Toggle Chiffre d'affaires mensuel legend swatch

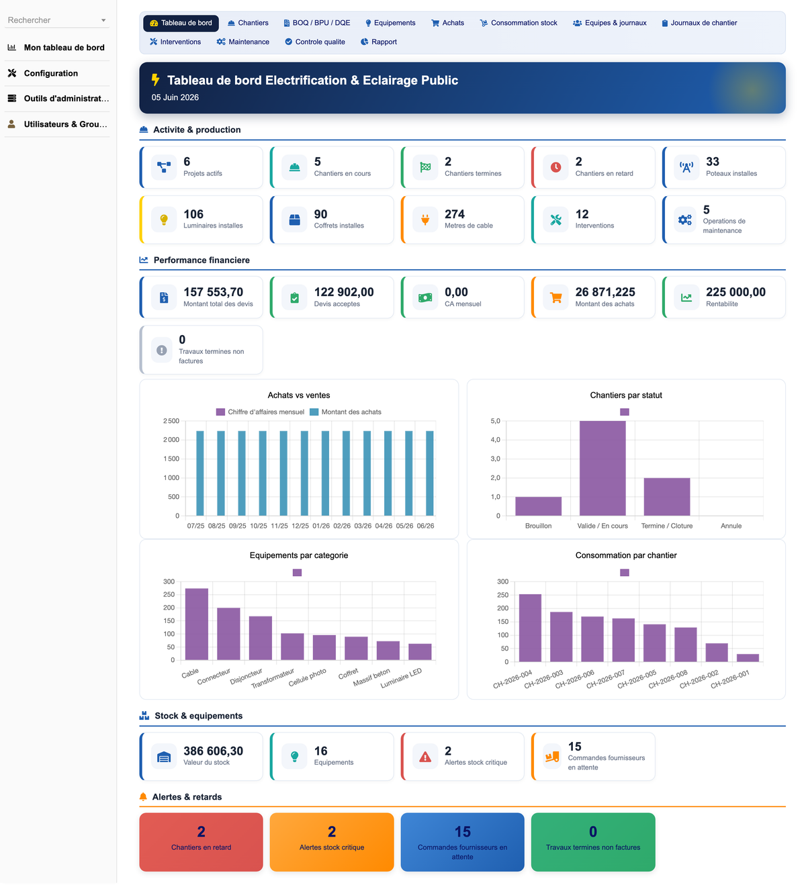pyautogui.click(x=220, y=412)
